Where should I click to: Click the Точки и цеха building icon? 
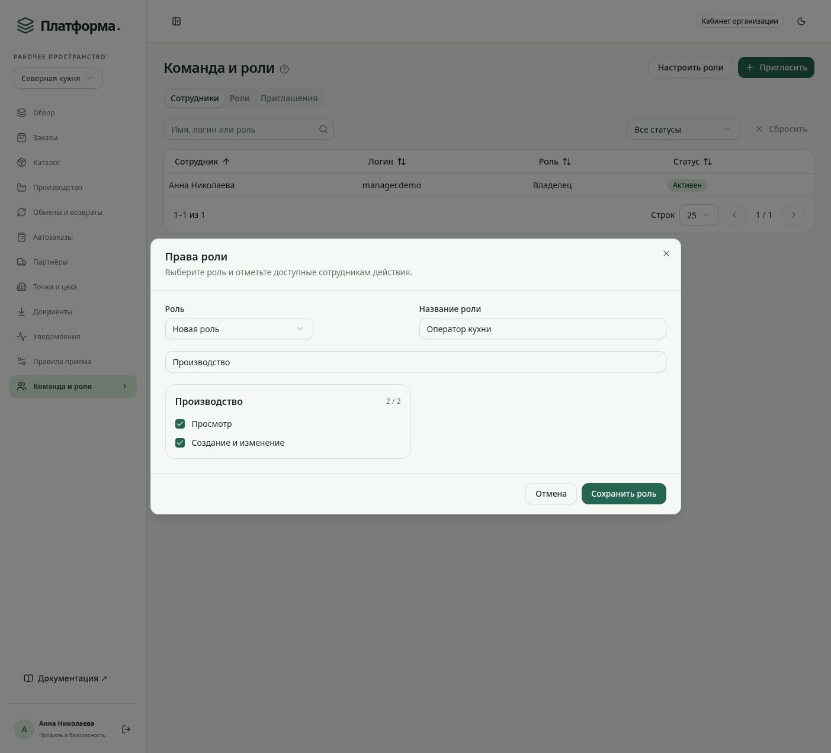[22, 287]
